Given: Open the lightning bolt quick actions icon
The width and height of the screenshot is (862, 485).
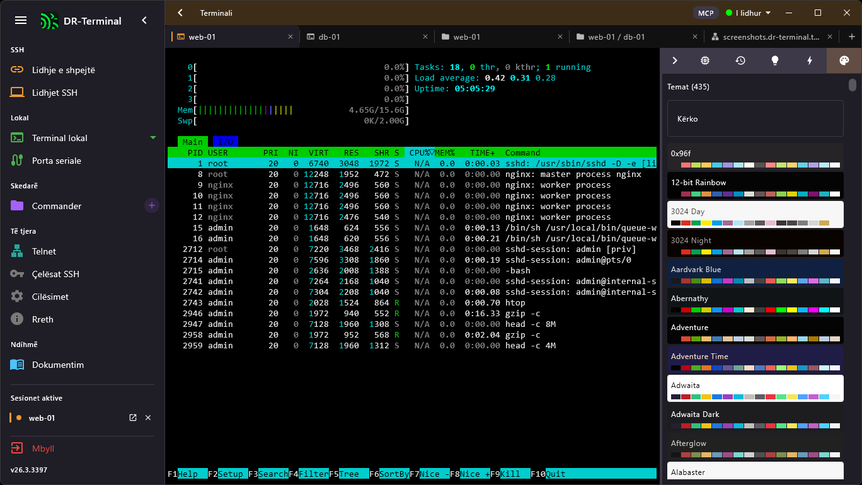Looking at the screenshot, I should click(810, 60).
